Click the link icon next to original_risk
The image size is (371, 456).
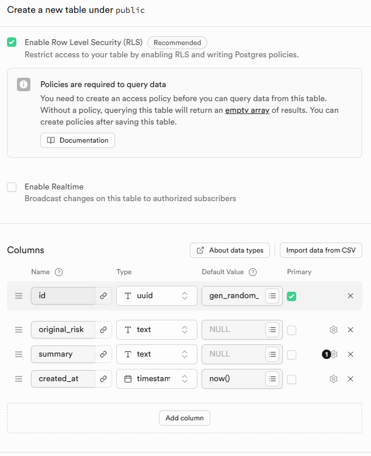tap(103, 330)
